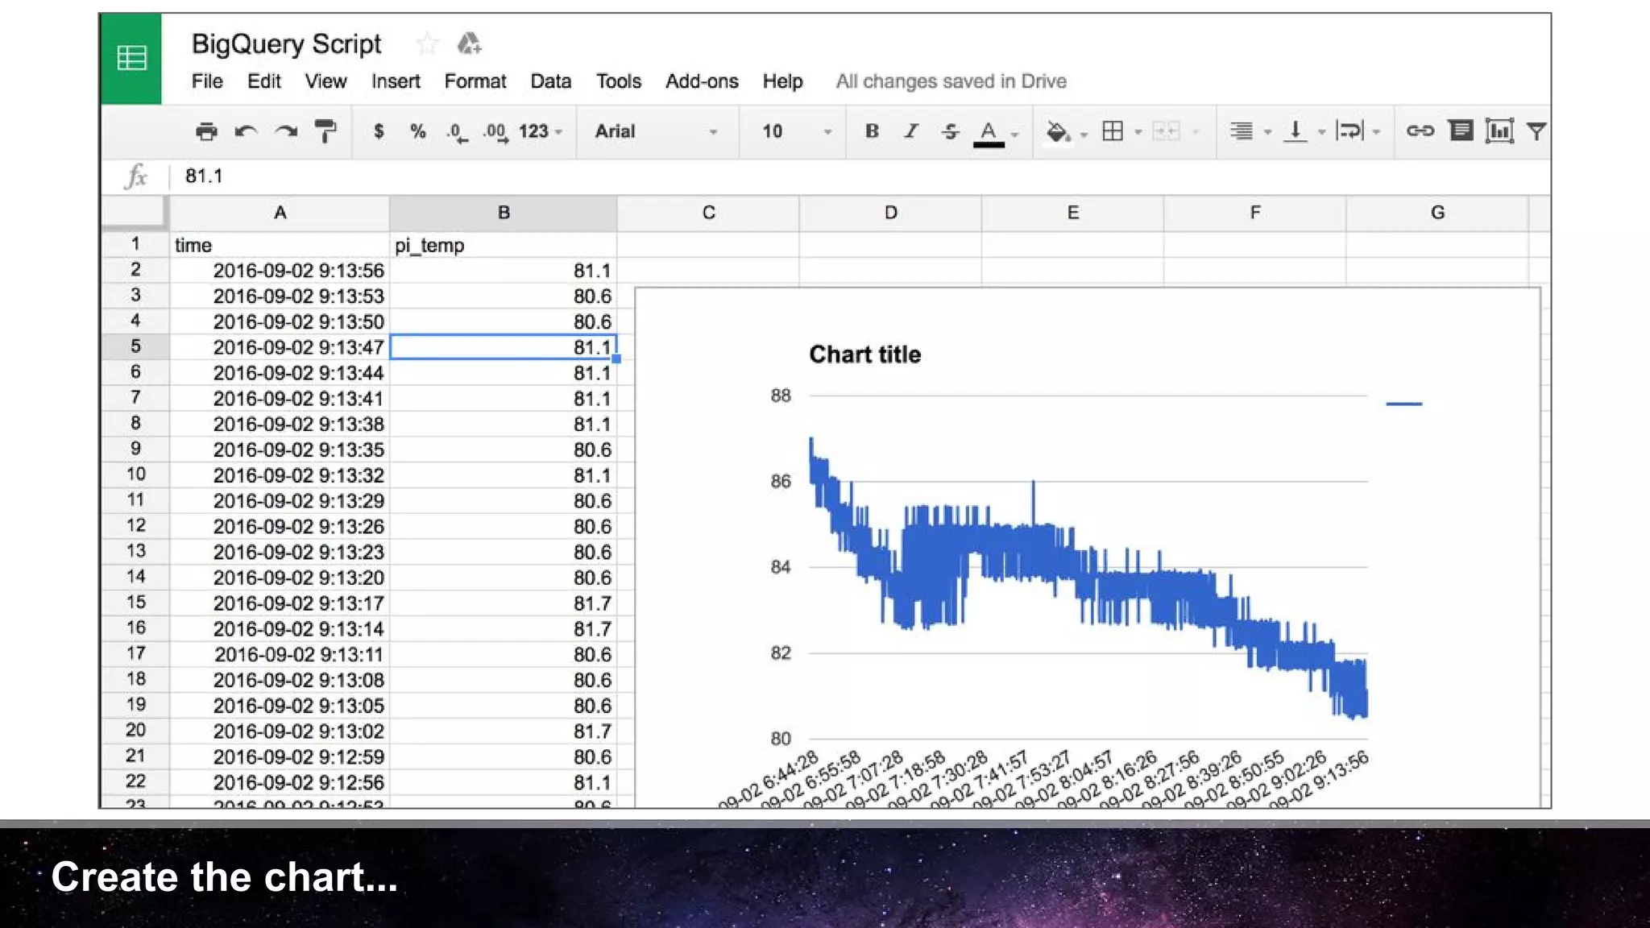Open the Add-ons menu
The width and height of the screenshot is (1650, 928).
pyautogui.click(x=701, y=81)
